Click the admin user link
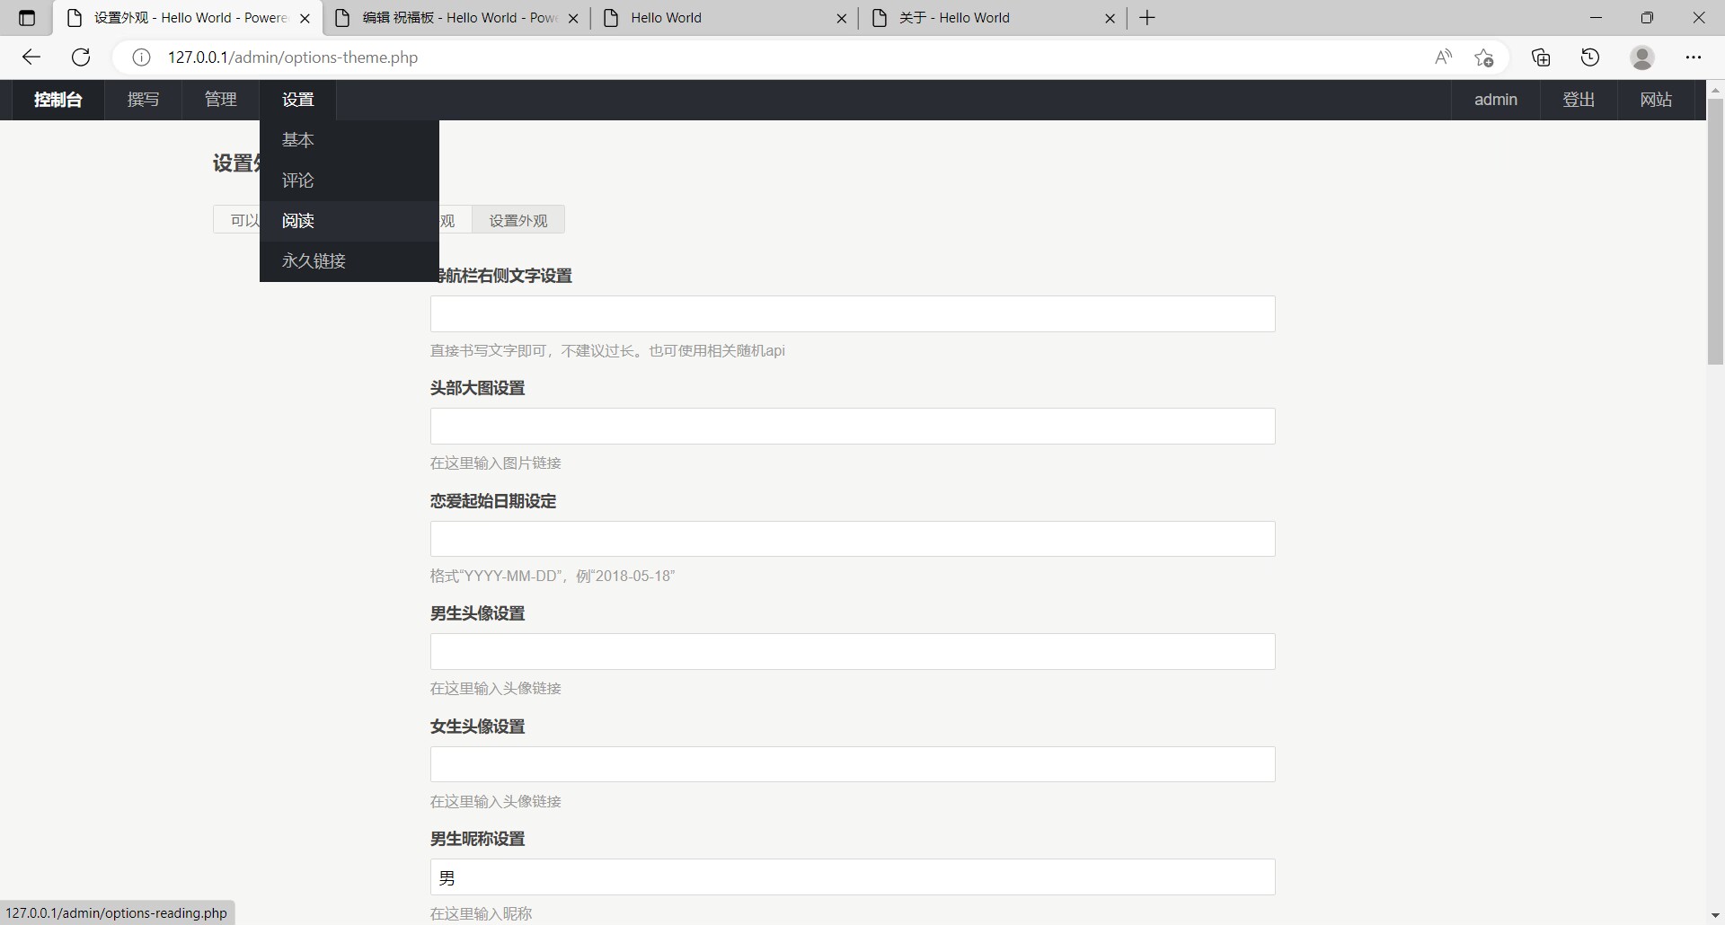The height and width of the screenshot is (925, 1725). [1496, 100]
